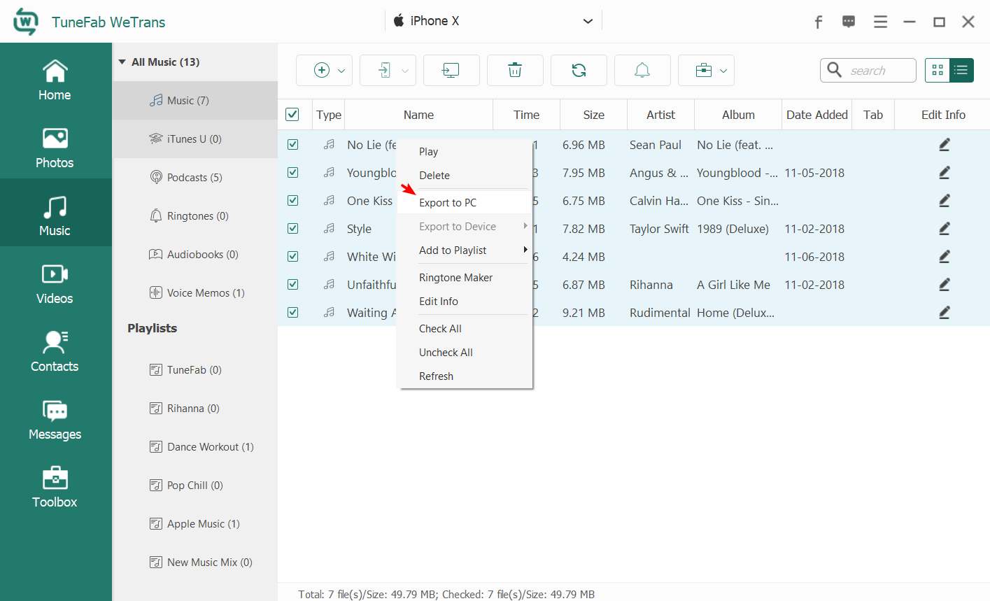Uncheck the Waiting song checkbox
This screenshot has width=990, height=601.
pos(293,313)
